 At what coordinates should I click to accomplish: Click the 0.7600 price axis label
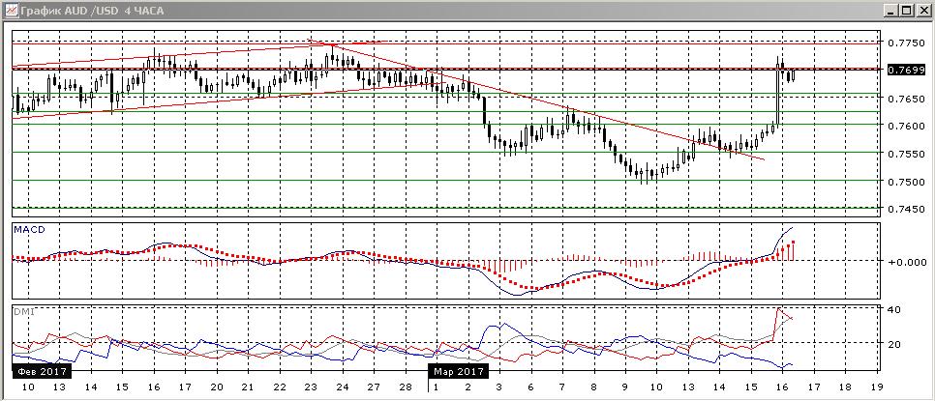(906, 126)
